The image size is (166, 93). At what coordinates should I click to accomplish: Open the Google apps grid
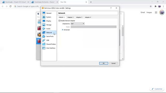(156, 12)
